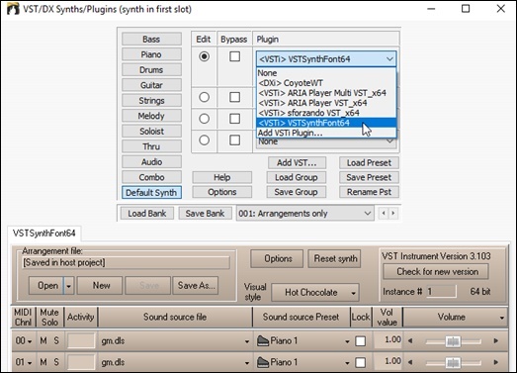Click volume slider for channel 01
The image size is (517, 373).
pos(453,362)
